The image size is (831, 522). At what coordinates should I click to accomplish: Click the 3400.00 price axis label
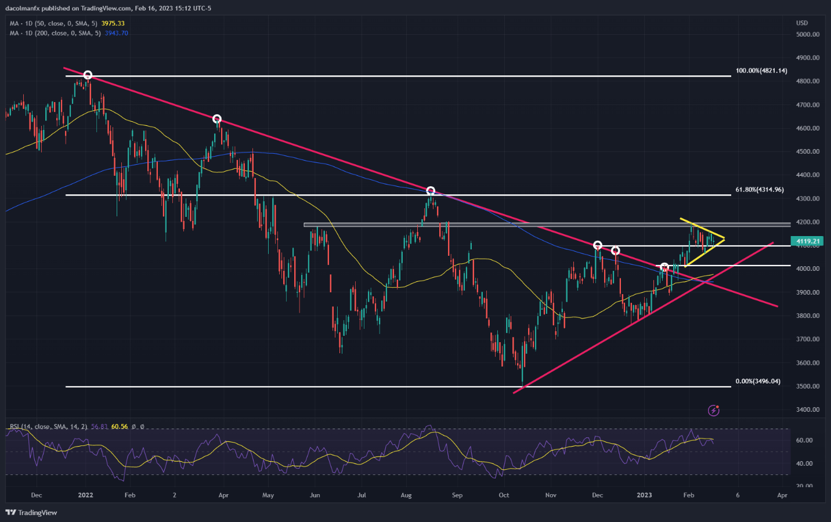[x=808, y=409]
